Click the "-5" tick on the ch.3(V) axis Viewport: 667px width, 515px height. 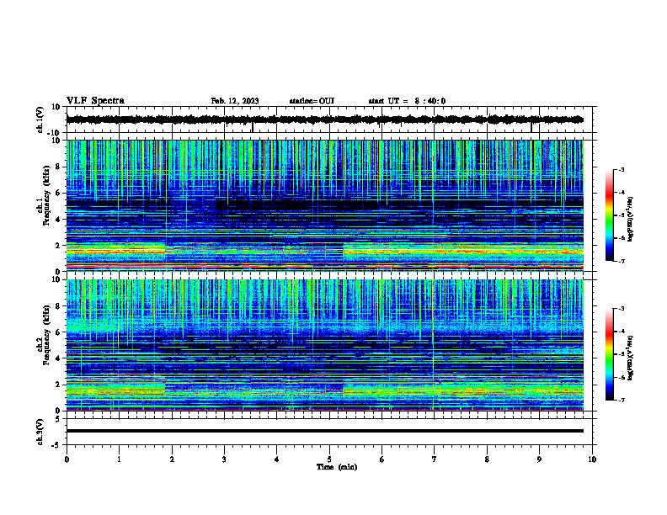point(56,445)
